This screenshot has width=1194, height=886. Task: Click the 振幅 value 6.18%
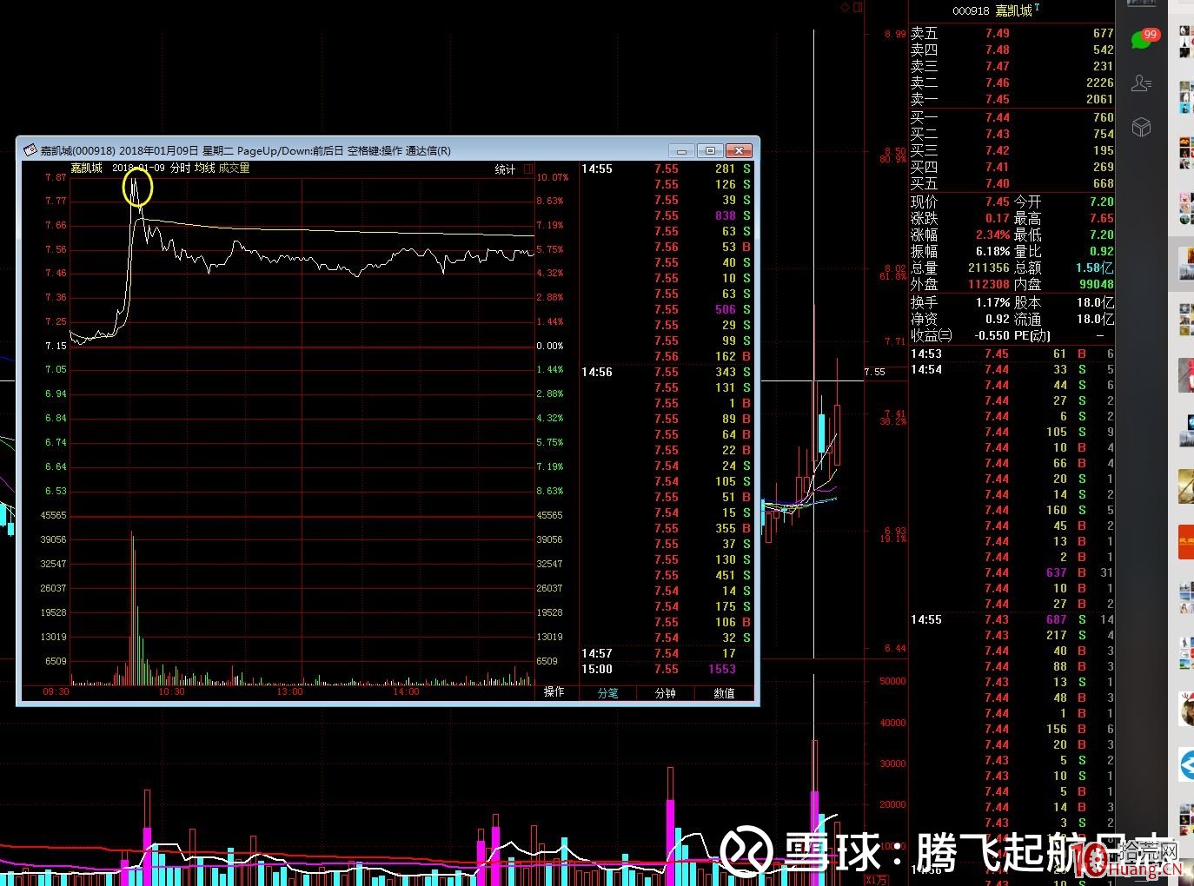(993, 251)
